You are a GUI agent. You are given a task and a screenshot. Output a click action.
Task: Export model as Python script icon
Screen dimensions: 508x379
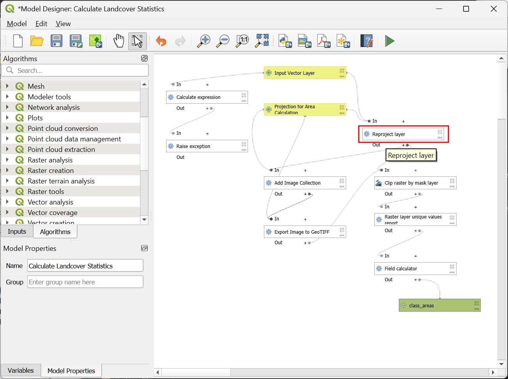[285, 41]
